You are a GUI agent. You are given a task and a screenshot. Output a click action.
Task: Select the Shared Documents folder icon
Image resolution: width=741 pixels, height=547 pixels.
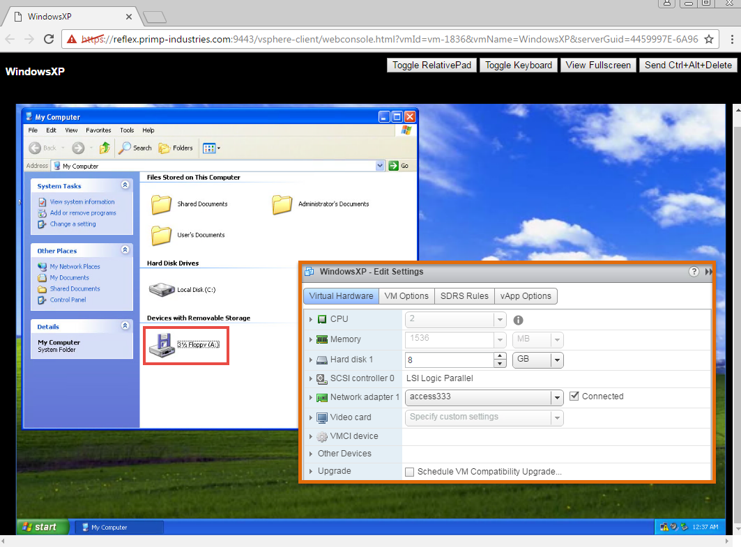pos(161,204)
